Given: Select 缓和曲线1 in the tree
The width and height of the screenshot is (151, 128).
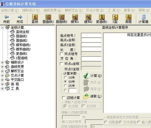Looking at the screenshot, I should (x=23, y=45).
